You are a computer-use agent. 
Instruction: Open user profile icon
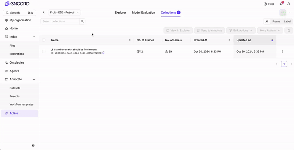(289, 4)
